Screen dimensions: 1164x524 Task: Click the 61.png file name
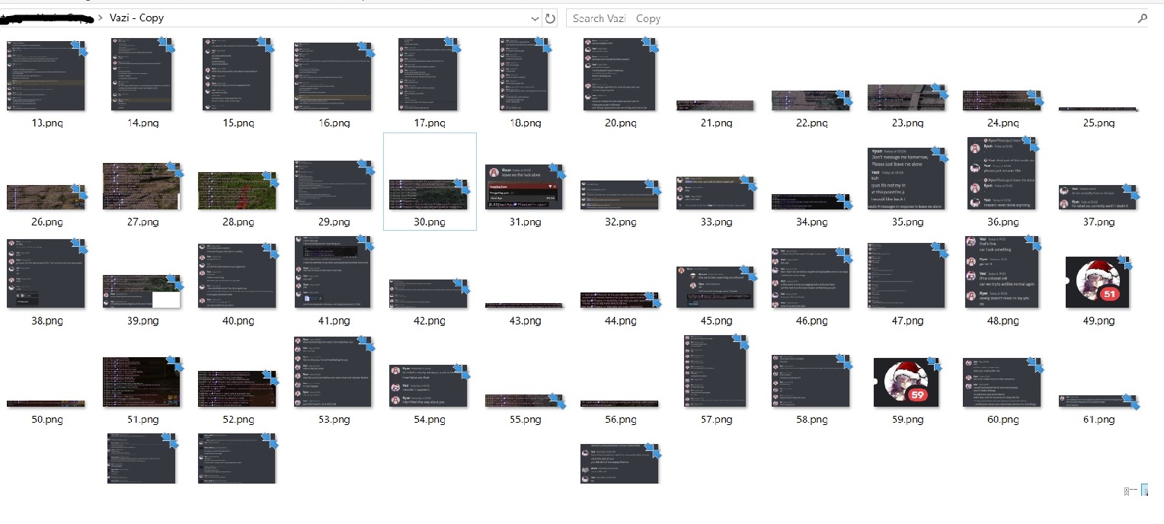[x=1097, y=420]
